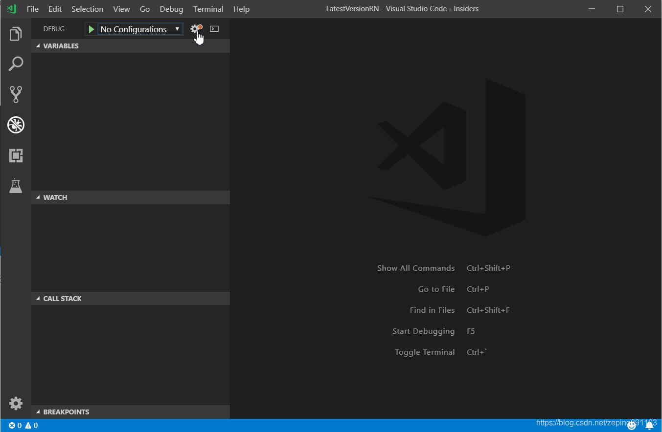Collapse the CALL STACK section
The height and width of the screenshot is (432, 662).
(131, 299)
